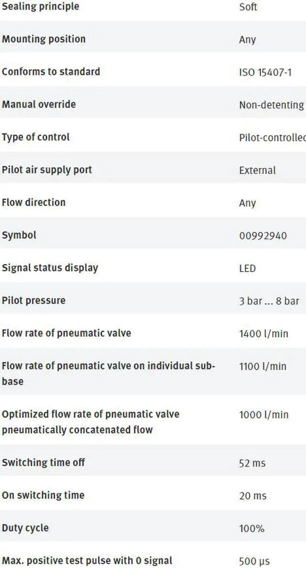Select the '3 bar ... 8 bar' pilot pressure value

click(x=269, y=301)
